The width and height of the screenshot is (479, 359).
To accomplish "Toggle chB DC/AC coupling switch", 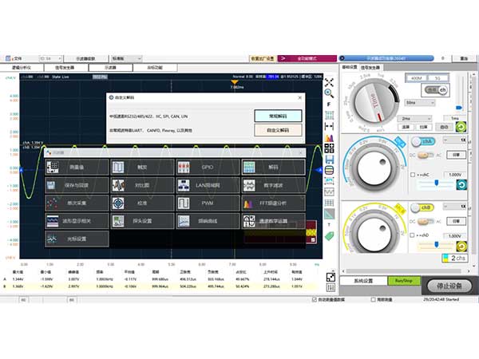I will (426, 221).
